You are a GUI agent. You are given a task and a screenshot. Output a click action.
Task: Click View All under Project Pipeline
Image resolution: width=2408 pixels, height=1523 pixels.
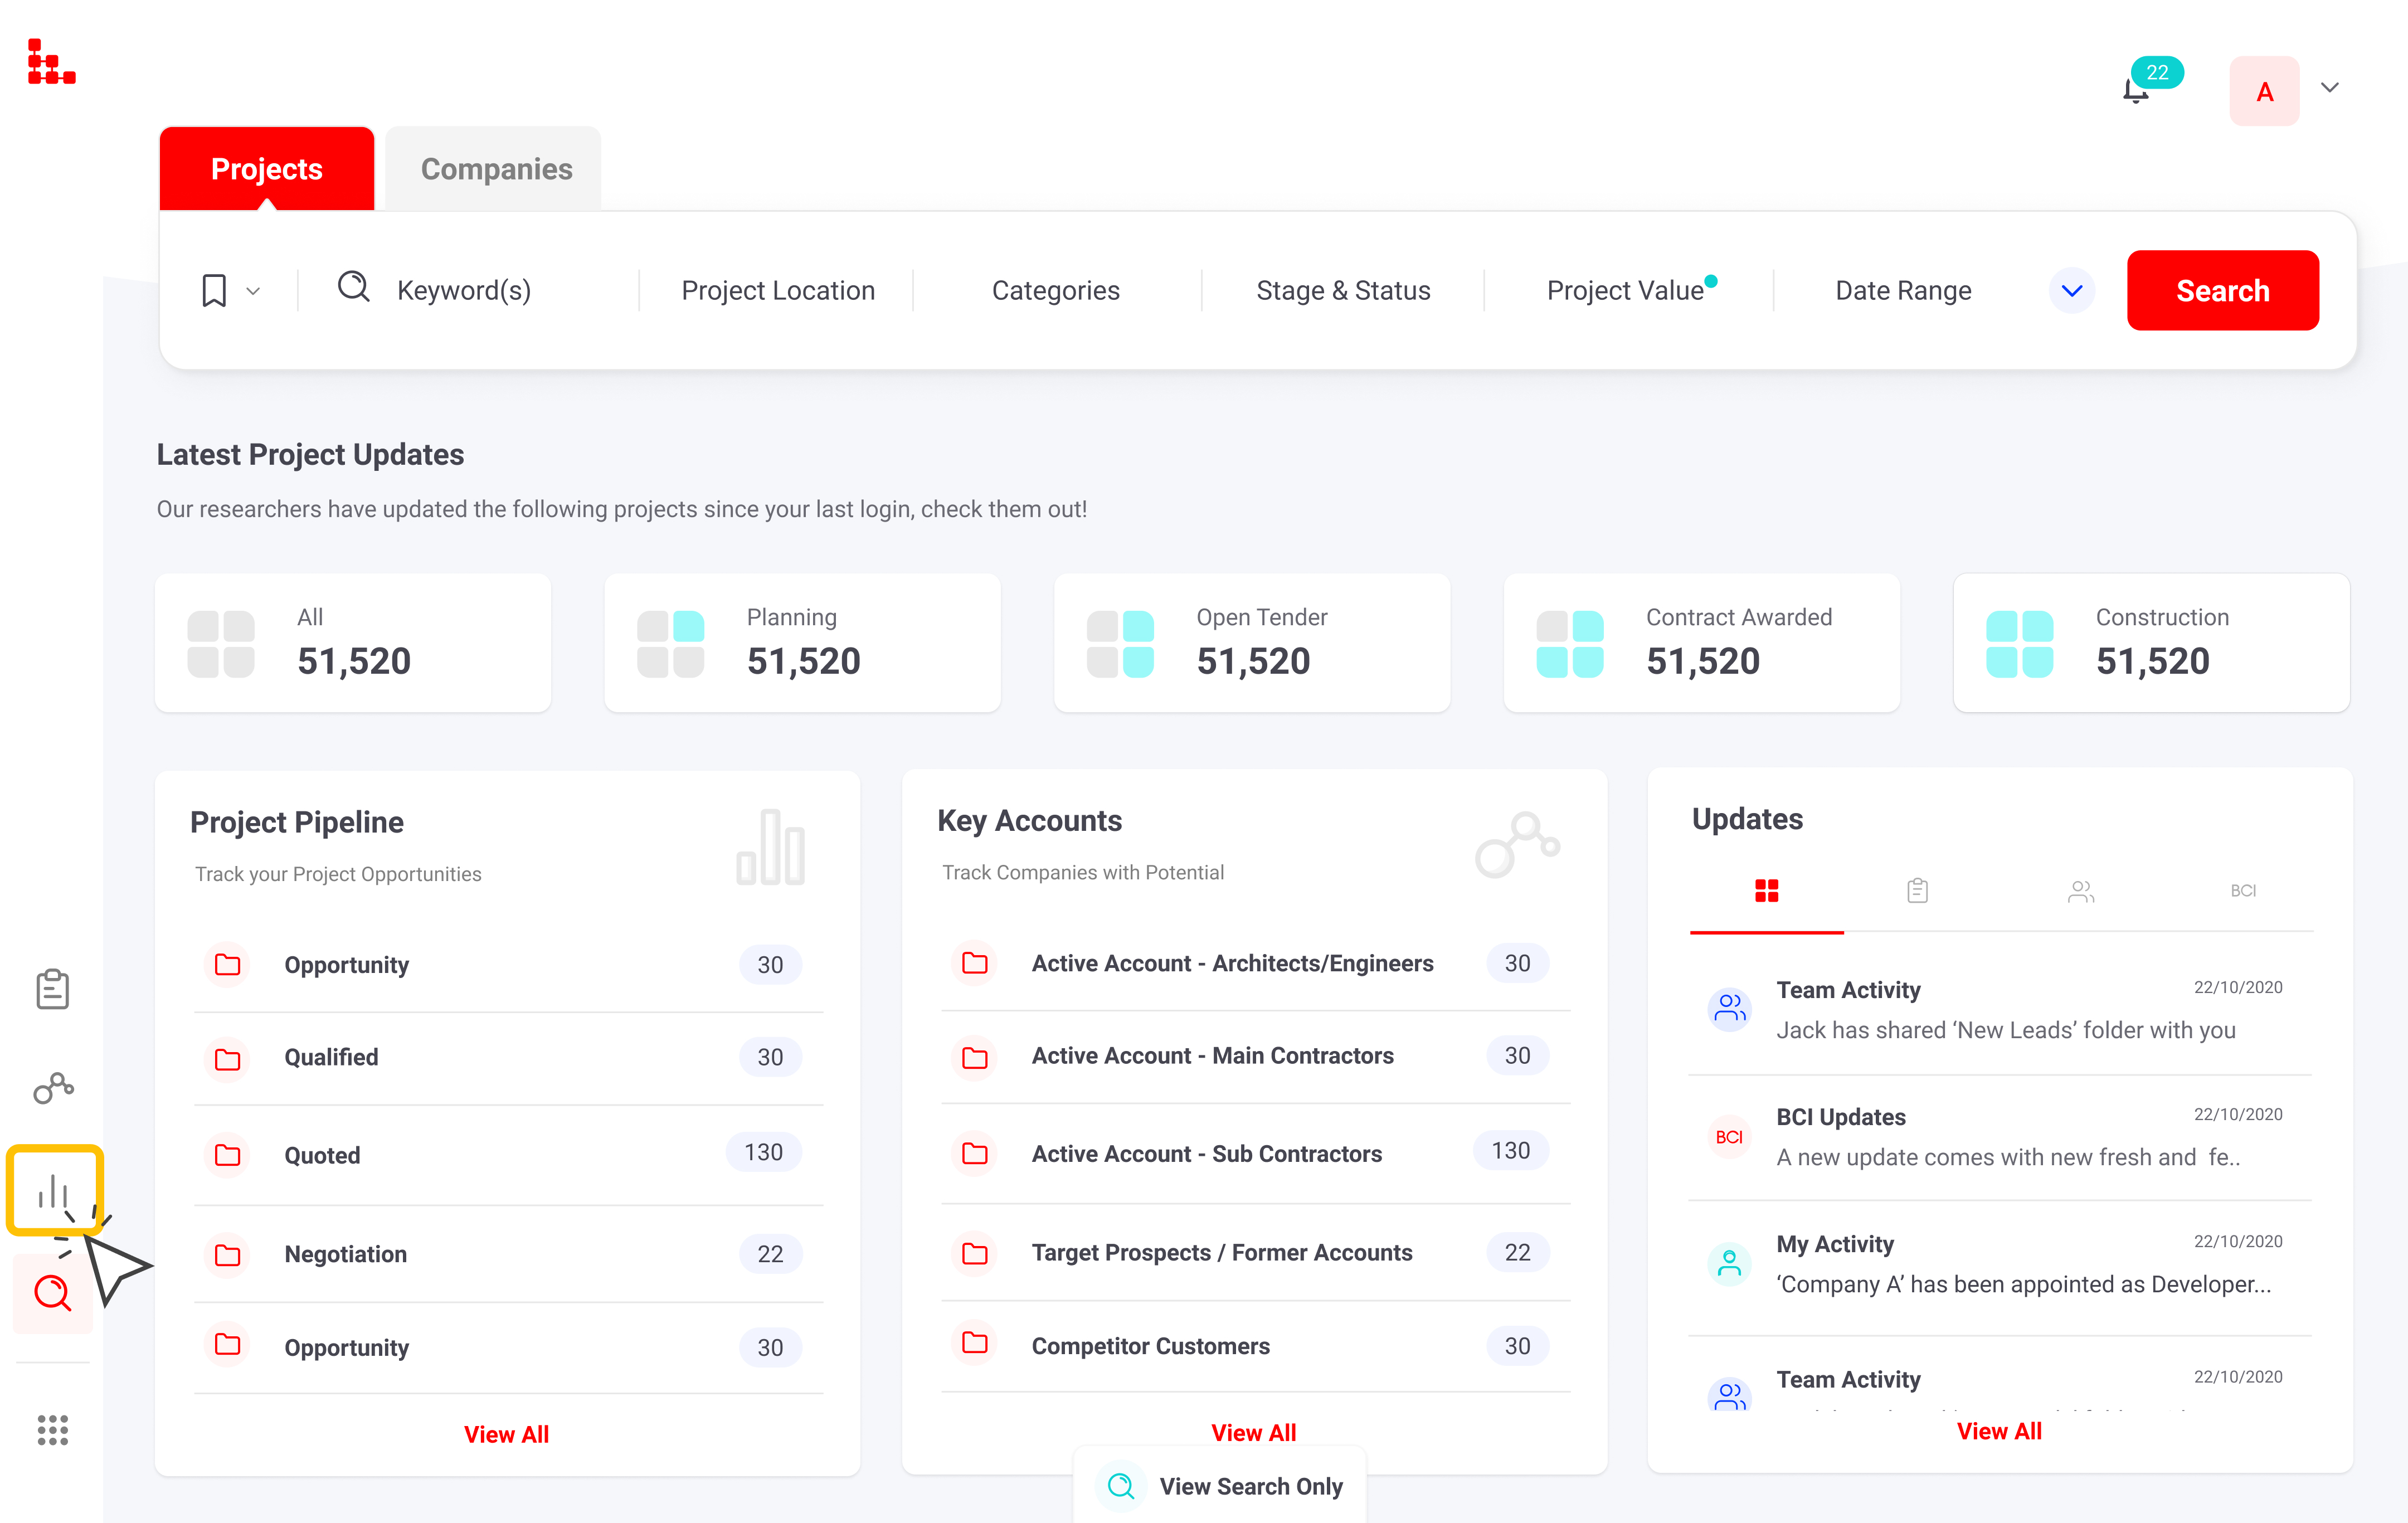pyautogui.click(x=506, y=1434)
